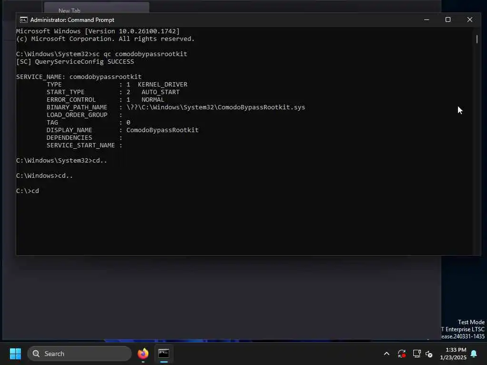Maximize the Command Prompt window
The image size is (487, 365).
(448, 20)
